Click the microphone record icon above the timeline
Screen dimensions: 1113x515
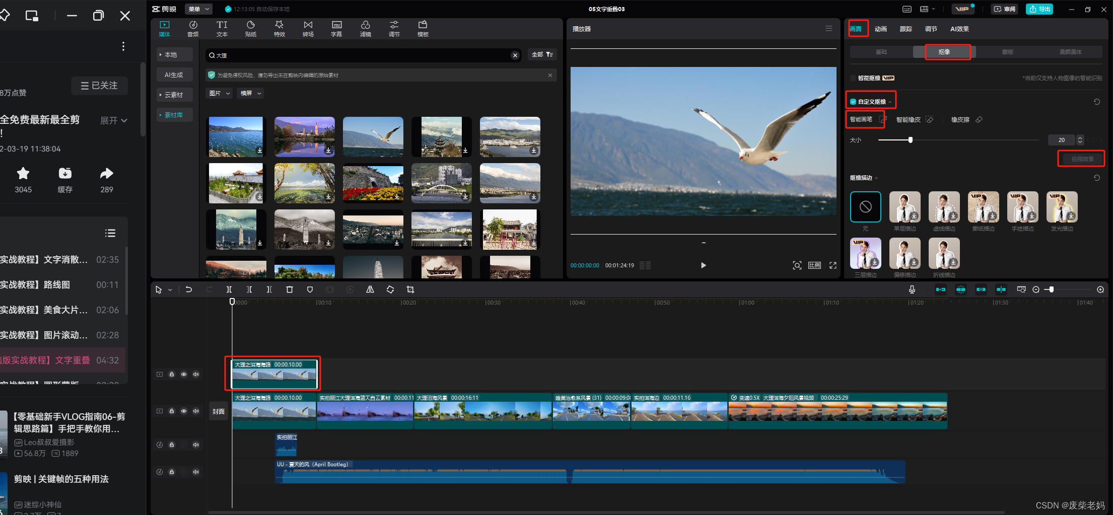pos(912,289)
